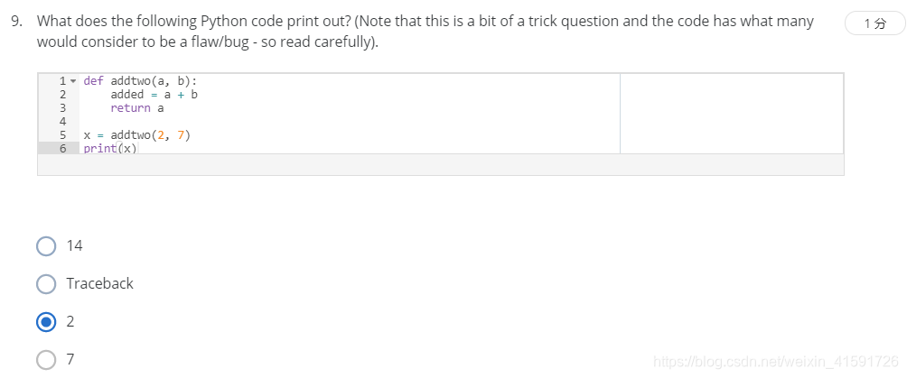Image resolution: width=907 pixels, height=378 pixels.
Task: Click the gray bar below the code editor
Action: tap(440, 165)
